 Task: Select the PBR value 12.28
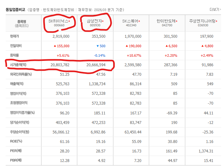coord(65,161)
